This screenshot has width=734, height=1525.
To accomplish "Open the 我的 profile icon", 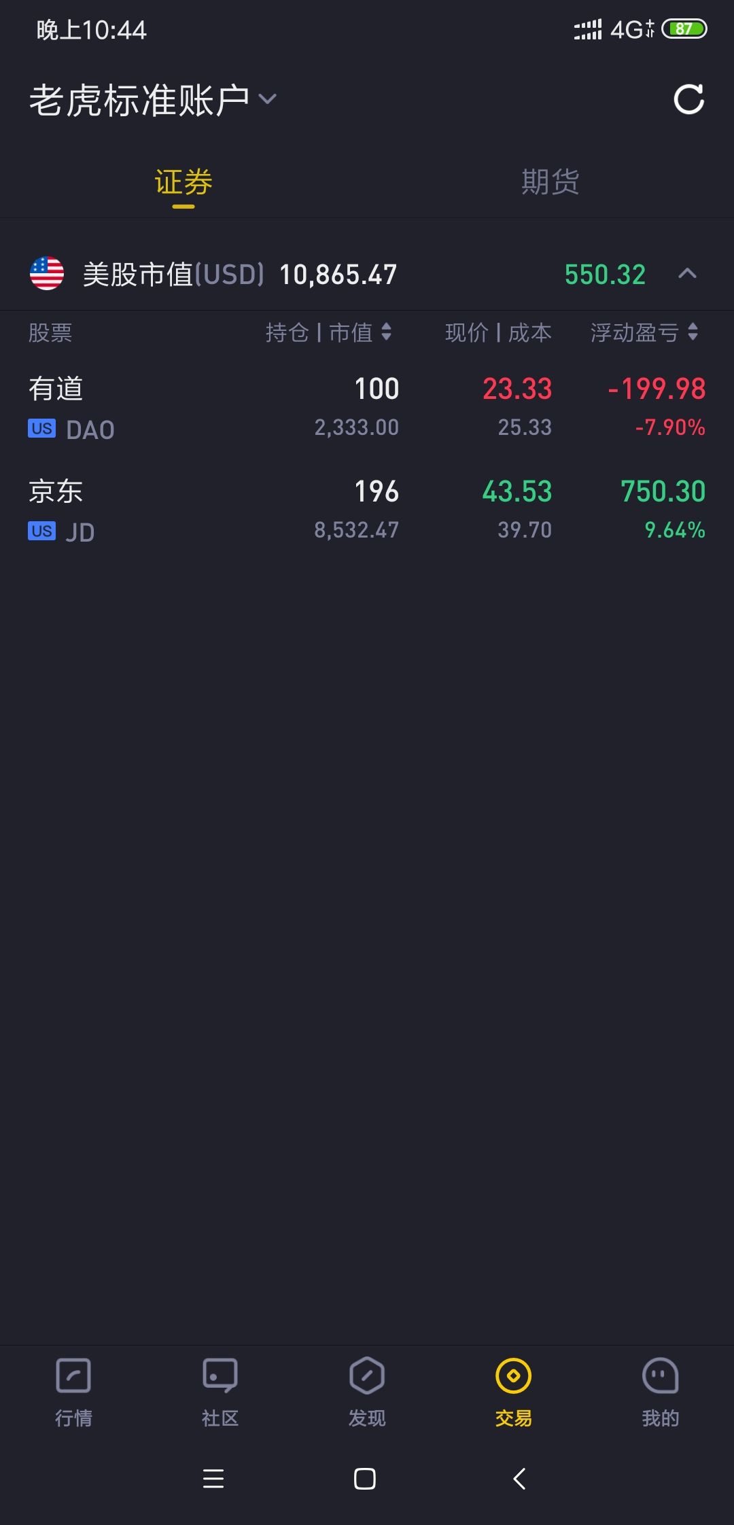I will point(661,1376).
